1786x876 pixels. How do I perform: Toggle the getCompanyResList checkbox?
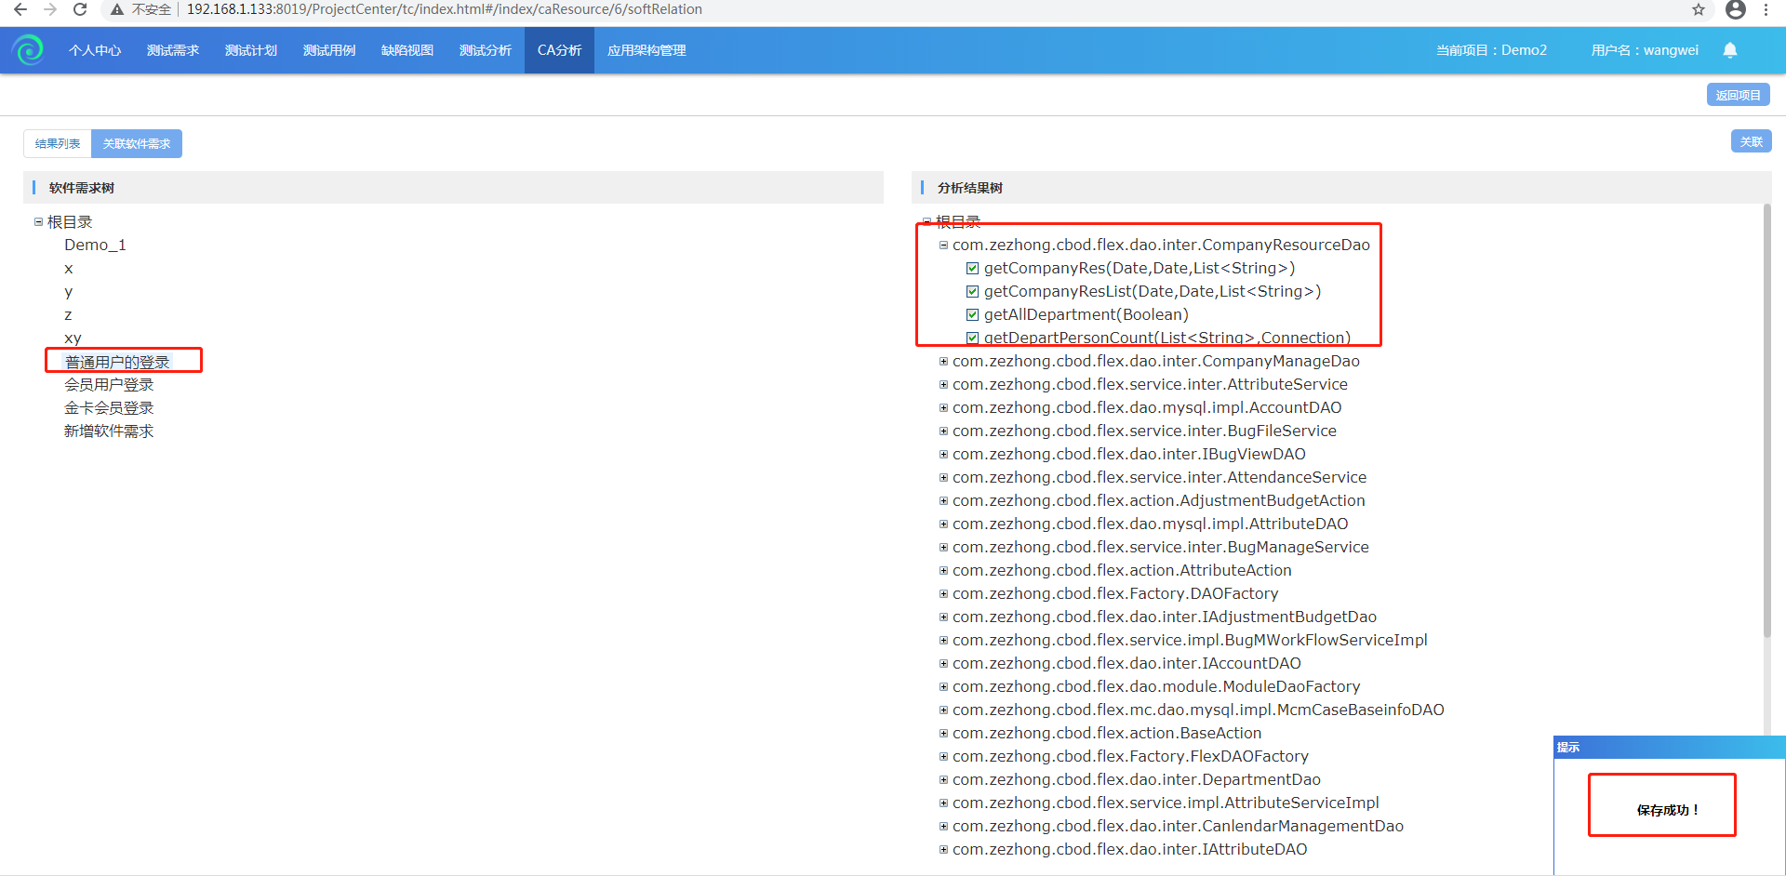tap(972, 292)
